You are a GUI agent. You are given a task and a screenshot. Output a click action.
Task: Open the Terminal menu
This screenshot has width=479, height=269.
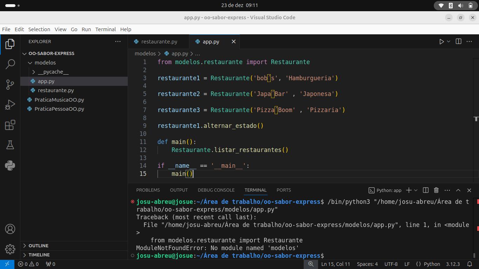[106, 29]
